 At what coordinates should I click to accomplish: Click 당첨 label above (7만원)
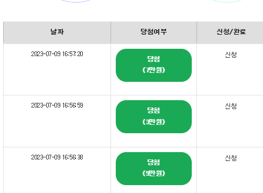point(154,59)
